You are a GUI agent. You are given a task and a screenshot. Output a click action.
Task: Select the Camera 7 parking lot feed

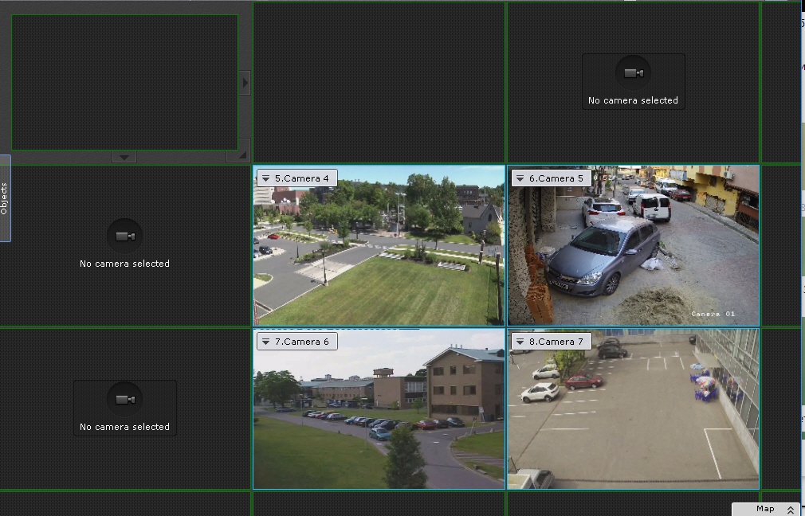[x=634, y=418]
